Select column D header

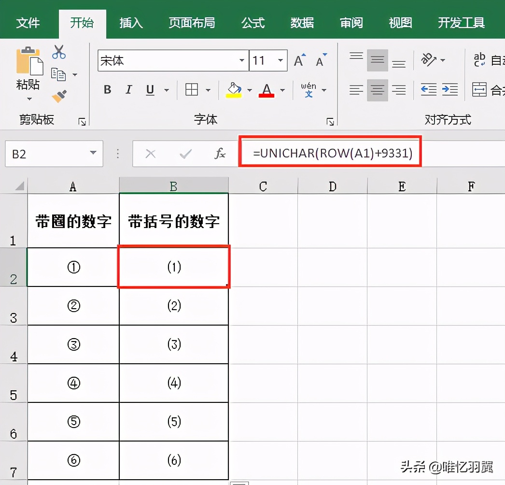click(x=332, y=186)
